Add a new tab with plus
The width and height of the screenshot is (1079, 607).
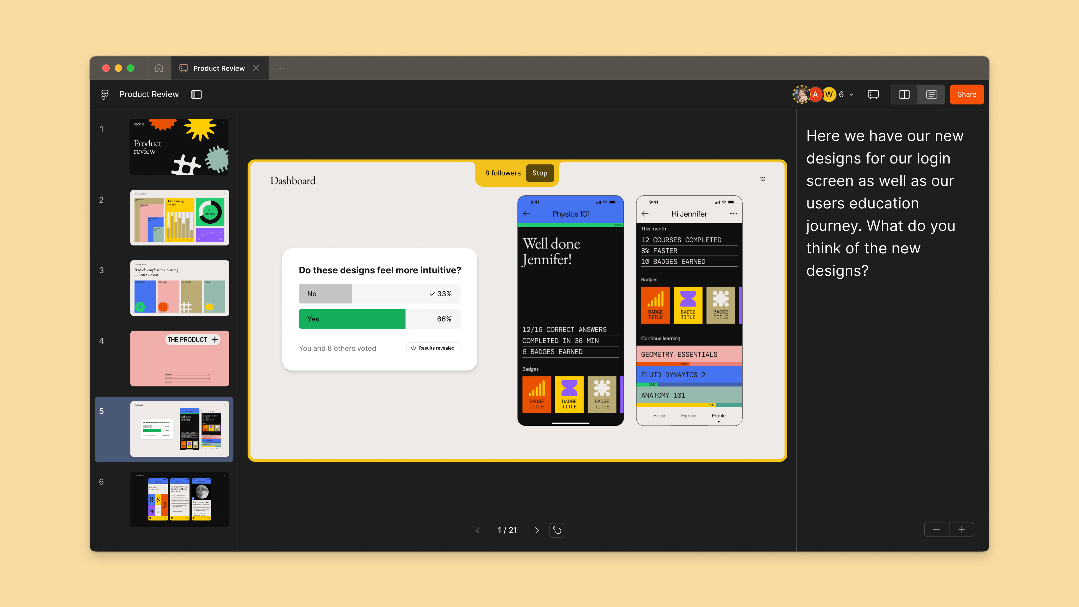click(x=281, y=68)
